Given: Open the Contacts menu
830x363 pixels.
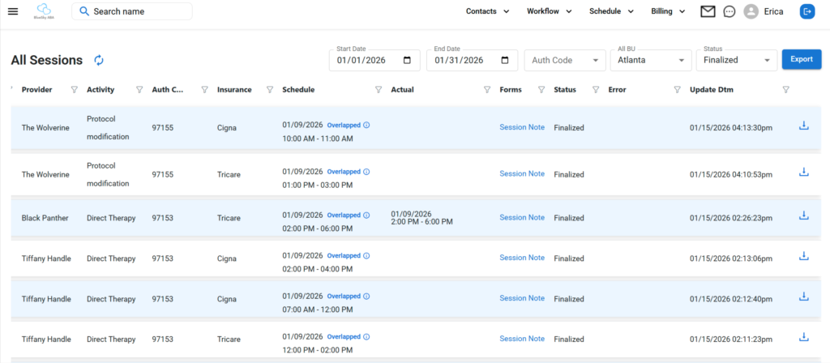Looking at the screenshot, I should click(x=487, y=11).
